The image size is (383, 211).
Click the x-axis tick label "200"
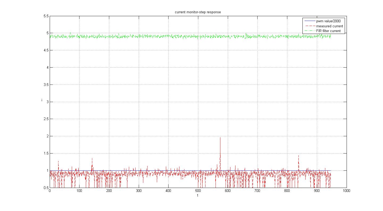point(109,191)
